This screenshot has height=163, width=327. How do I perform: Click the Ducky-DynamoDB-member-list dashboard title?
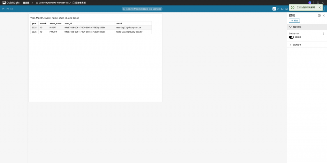[54, 3]
